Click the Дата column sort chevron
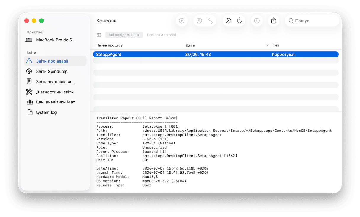The width and height of the screenshot is (360, 217). click(267, 45)
